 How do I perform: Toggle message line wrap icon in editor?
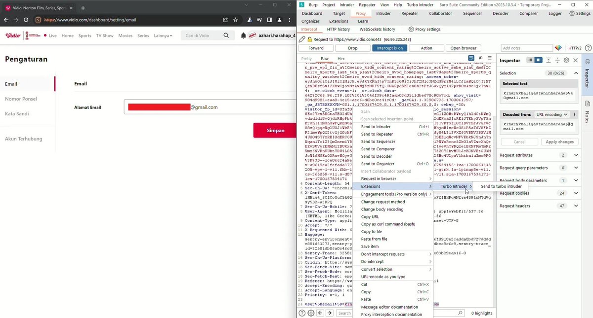(471, 58)
